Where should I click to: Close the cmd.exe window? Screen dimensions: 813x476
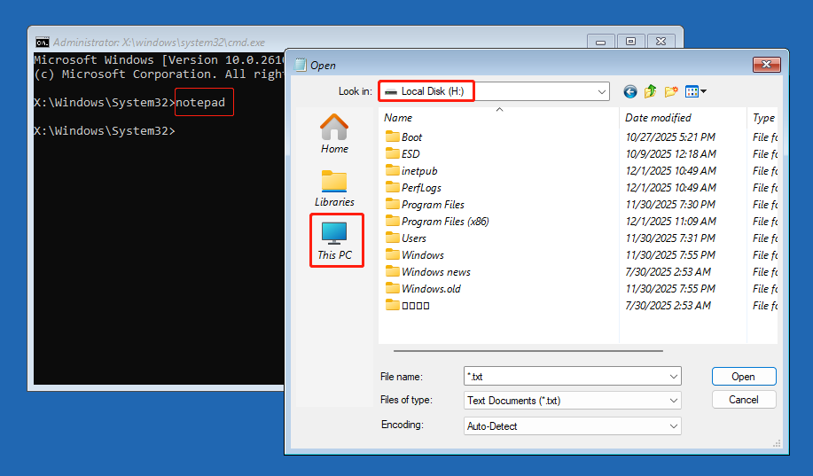point(661,42)
